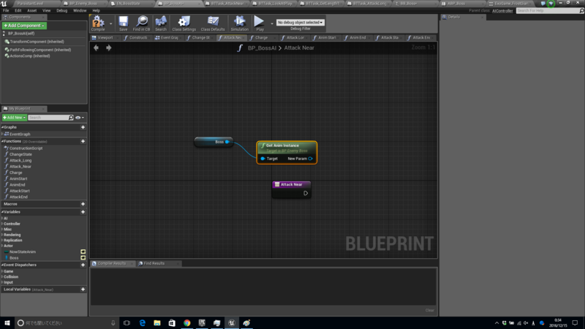Select AttackEnd function

19,197
